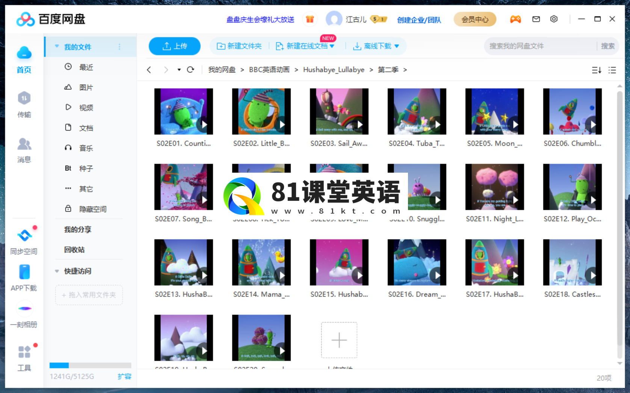Select the S02E16. Dream_... video thumbnail
Viewport: 630px width, 393px height.
(x=417, y=262)
